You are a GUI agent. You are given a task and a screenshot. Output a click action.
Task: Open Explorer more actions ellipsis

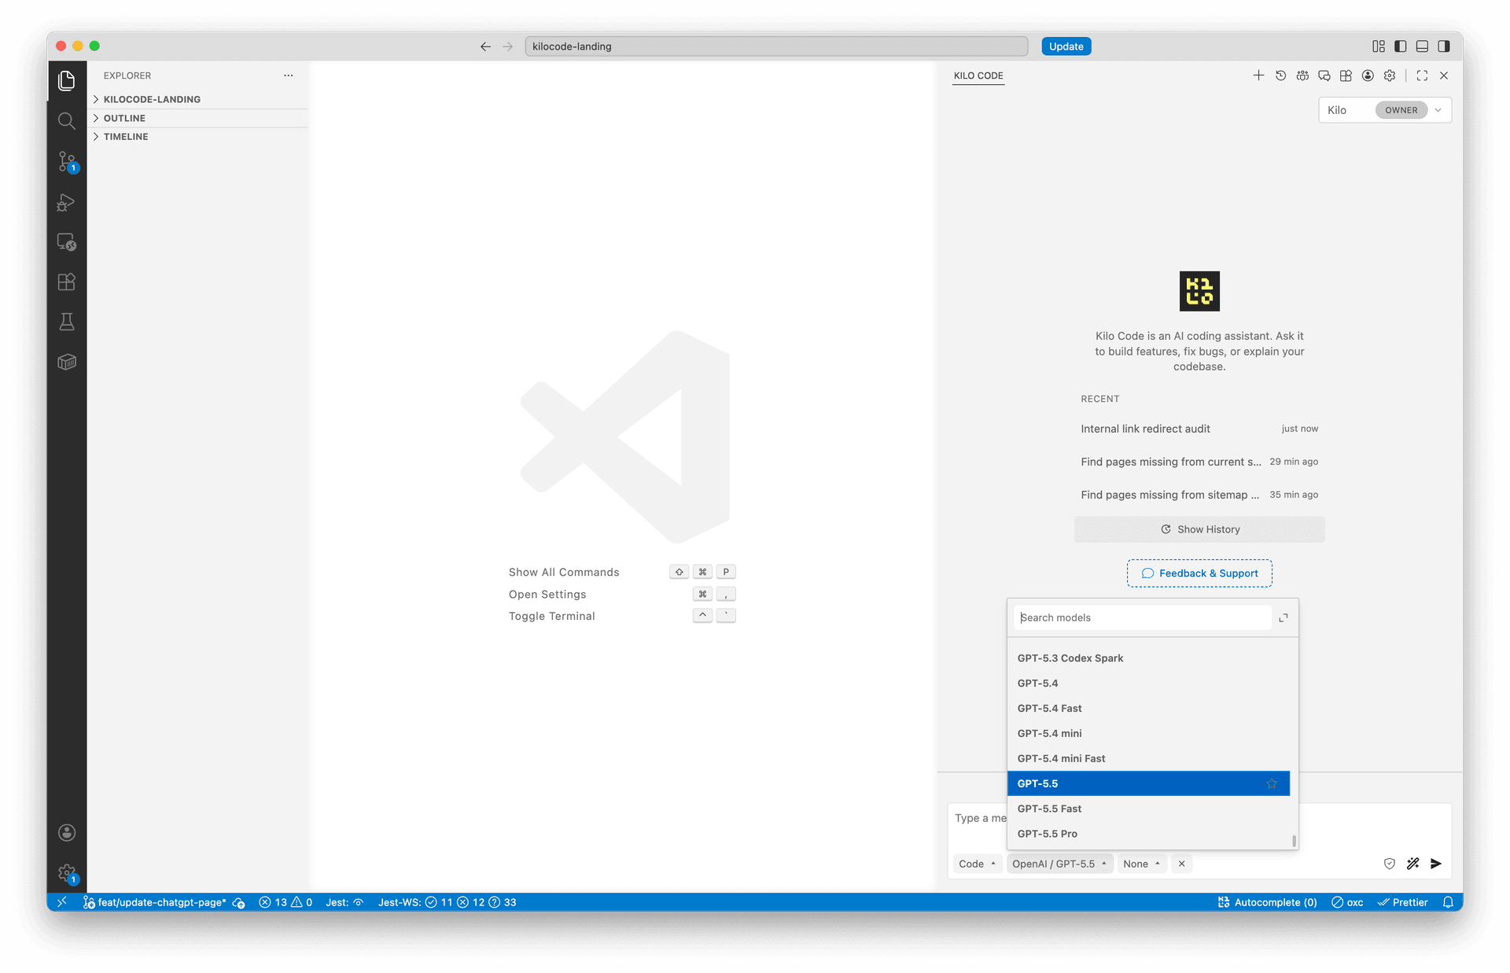(289, 76)
